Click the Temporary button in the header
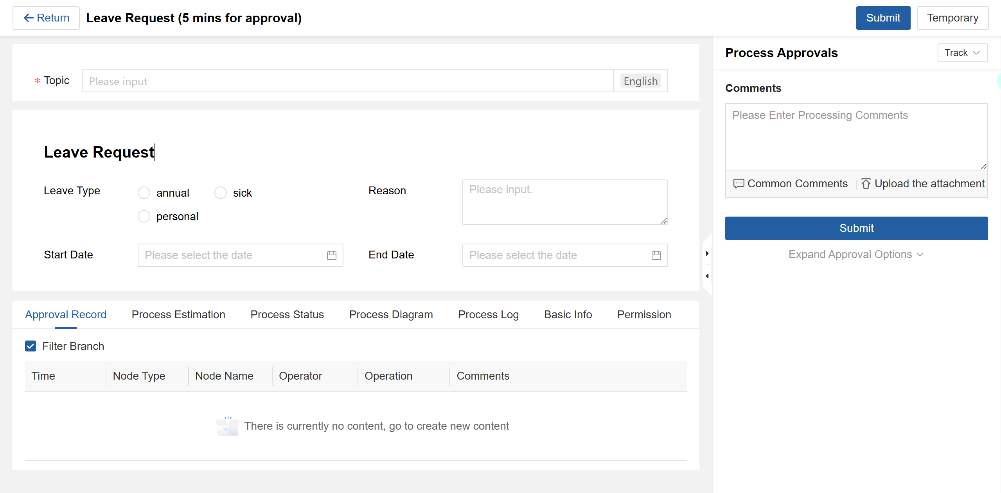The width and height of the screenshot is (1001, 493). click(952, 18)
